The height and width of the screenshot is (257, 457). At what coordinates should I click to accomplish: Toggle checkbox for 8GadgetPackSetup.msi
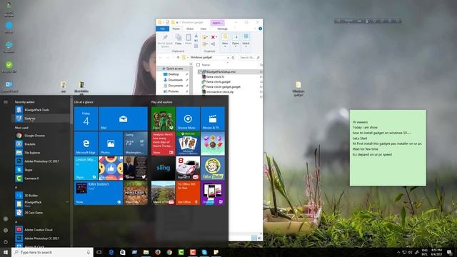200,71
